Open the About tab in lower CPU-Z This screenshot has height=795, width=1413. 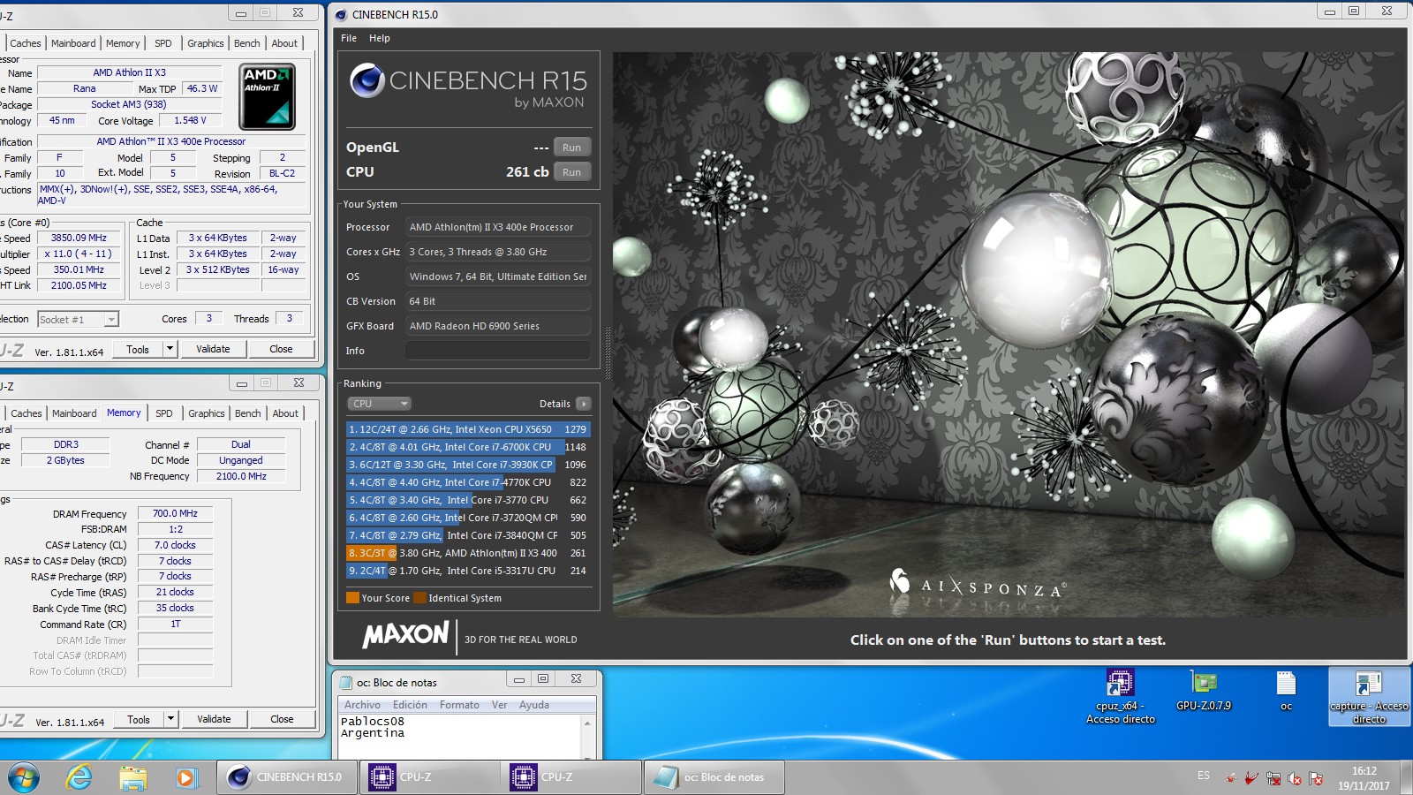285,413
